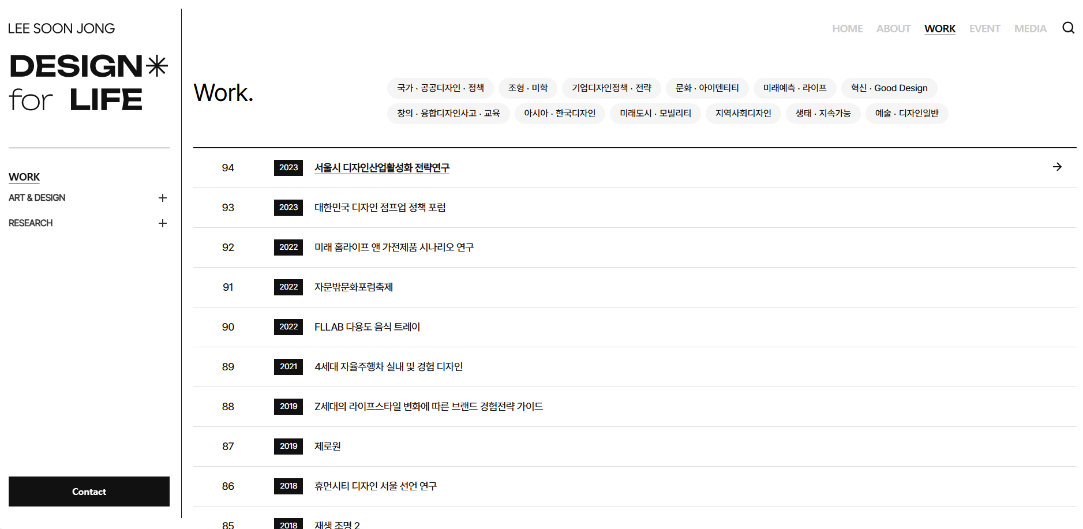Select the 혁신 · Good Design filter
Viewport: 1083px width, 529px height.
tap(889, 88)
